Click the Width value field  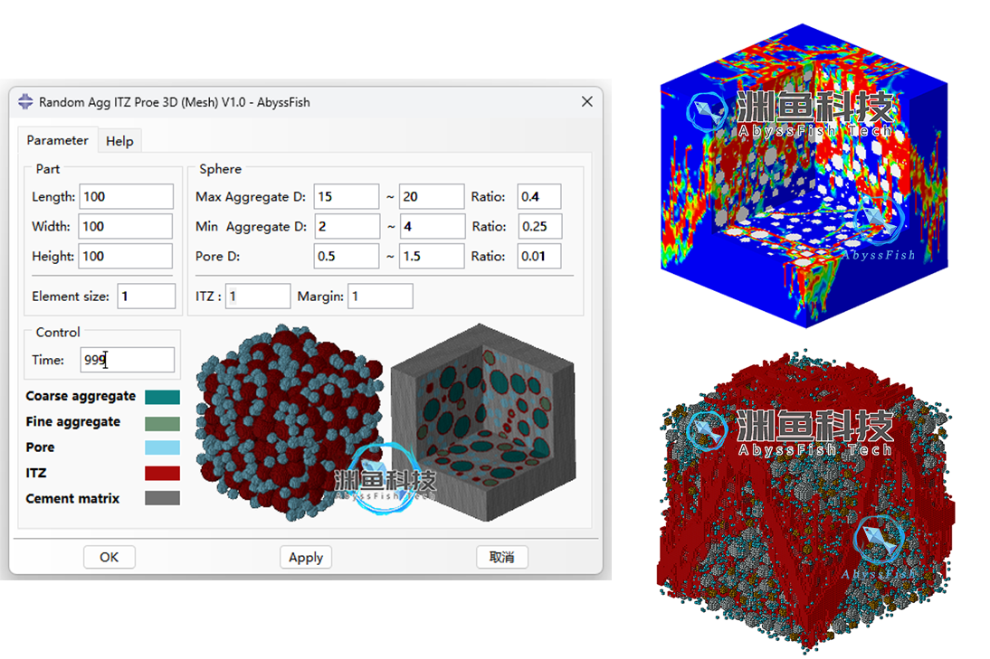click(x=126, y=226)
